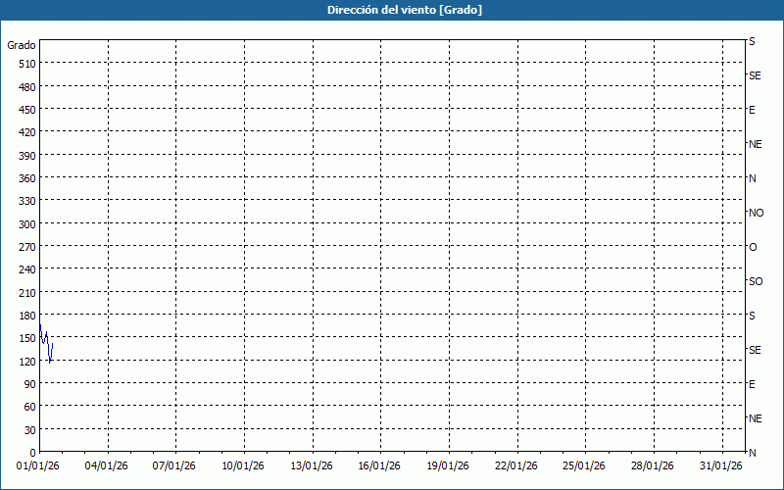The image size is (784, 490).
Task: Select the 180 degree axis label
Action: pyautogui.click(x=27, y=316)
